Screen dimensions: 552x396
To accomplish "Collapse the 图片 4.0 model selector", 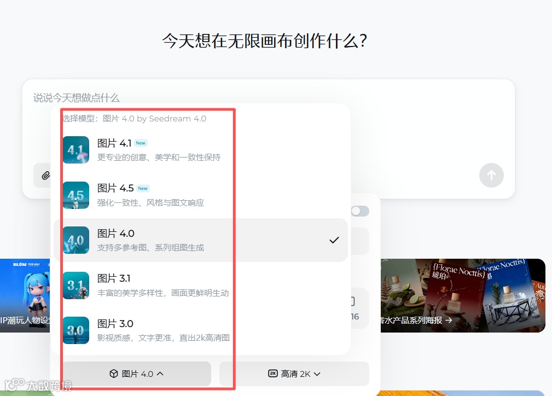I will (x=137, y=374).
